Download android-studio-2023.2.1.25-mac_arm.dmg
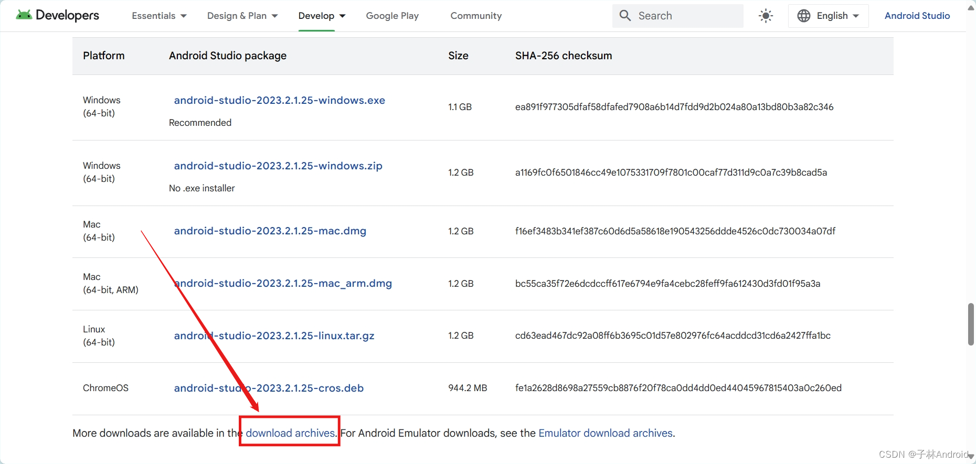Screen dimensions: 976x464 (283, 283)
